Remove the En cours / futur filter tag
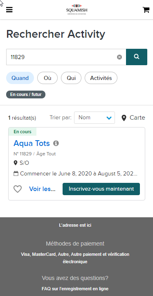 (26, 94)
